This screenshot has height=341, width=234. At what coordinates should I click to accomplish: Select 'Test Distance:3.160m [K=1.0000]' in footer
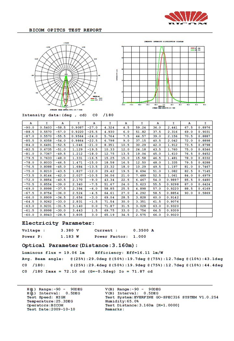point(142,305)
